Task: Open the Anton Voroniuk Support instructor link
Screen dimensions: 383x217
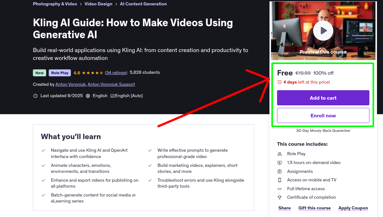Action: tap(111, 84)
